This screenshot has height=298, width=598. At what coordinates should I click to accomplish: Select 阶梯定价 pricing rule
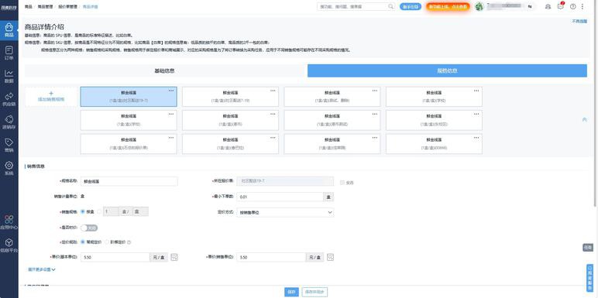(107, 242)
